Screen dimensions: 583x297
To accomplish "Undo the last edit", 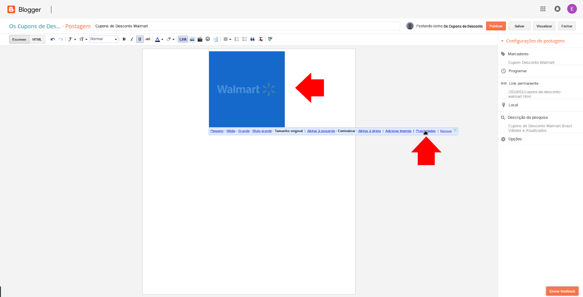I will coord(53,39).
